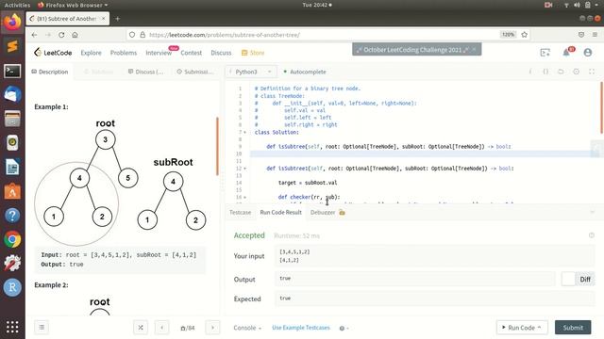Screen dimensions: 604x339
Task: Open the Problems menu item
Action: pyautogui.click(x=124, y=53)
